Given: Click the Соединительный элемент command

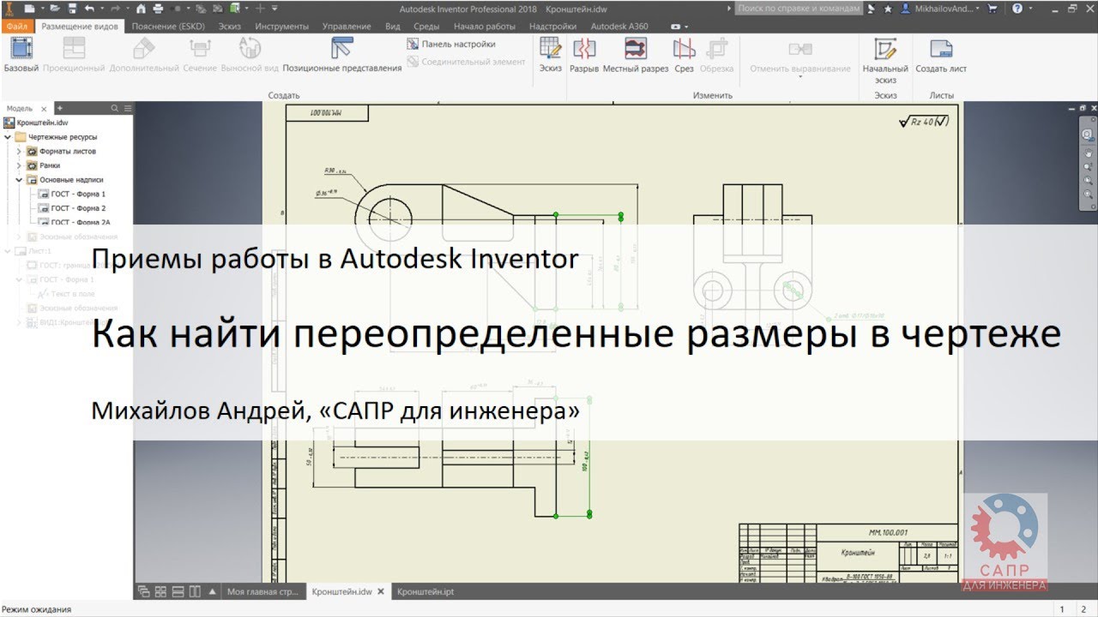Looking at the screenshot, I should pyautogui.click(x=467, y=62).
